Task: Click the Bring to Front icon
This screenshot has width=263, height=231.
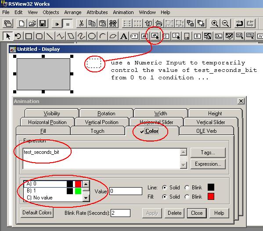Action: point(190,23)
